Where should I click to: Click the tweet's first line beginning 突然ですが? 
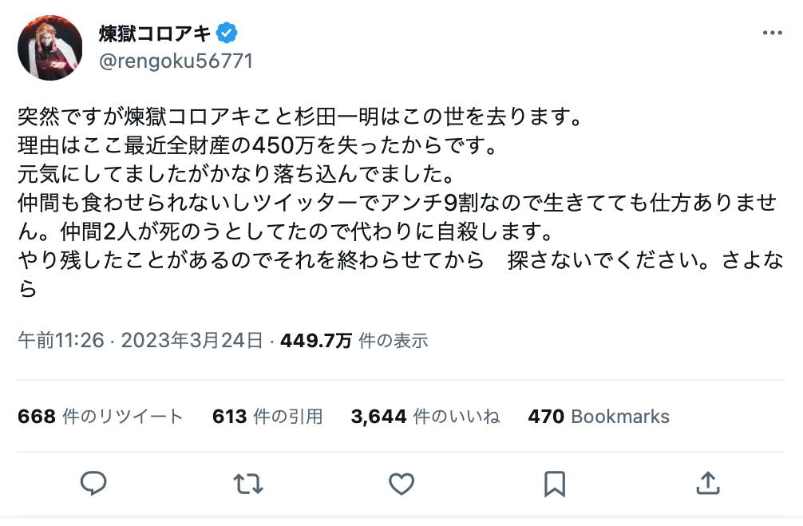pos(299,117)
